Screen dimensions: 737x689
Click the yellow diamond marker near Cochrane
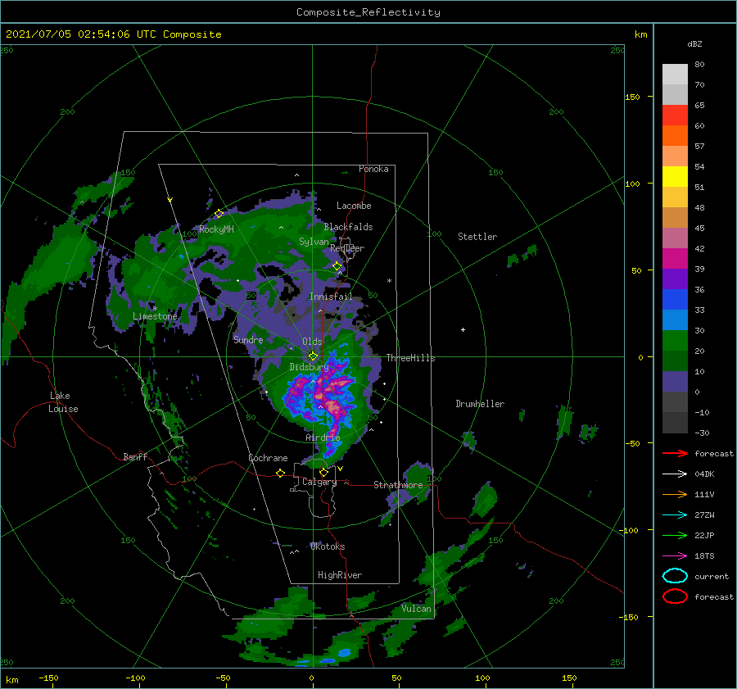click(280, 474)
